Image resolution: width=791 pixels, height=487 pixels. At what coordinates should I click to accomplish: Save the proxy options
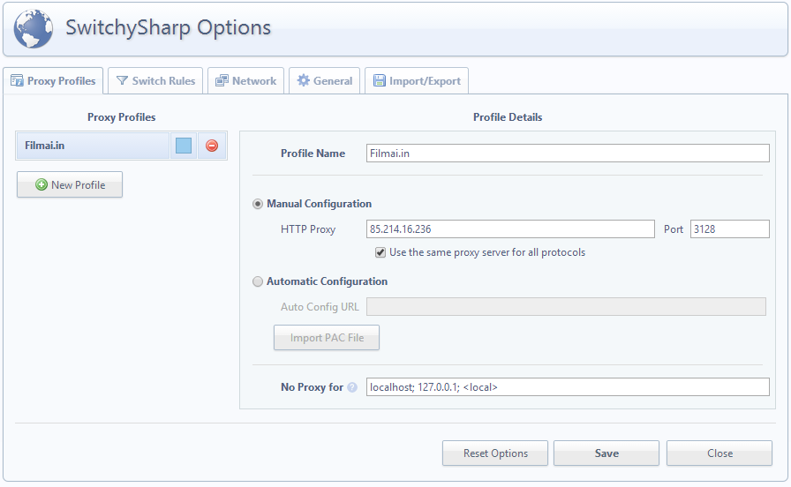click(606, 453)
